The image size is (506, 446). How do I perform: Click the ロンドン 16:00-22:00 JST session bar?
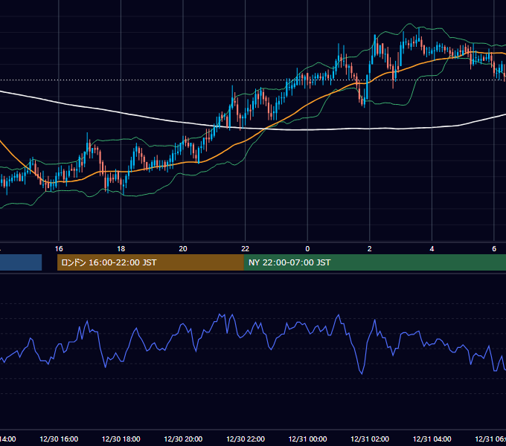point(150,262)
